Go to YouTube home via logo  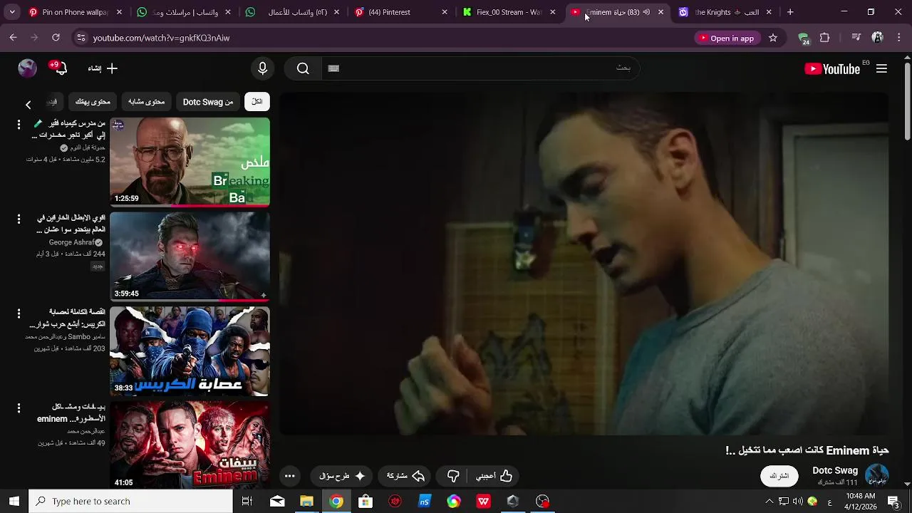coord(832,68)
